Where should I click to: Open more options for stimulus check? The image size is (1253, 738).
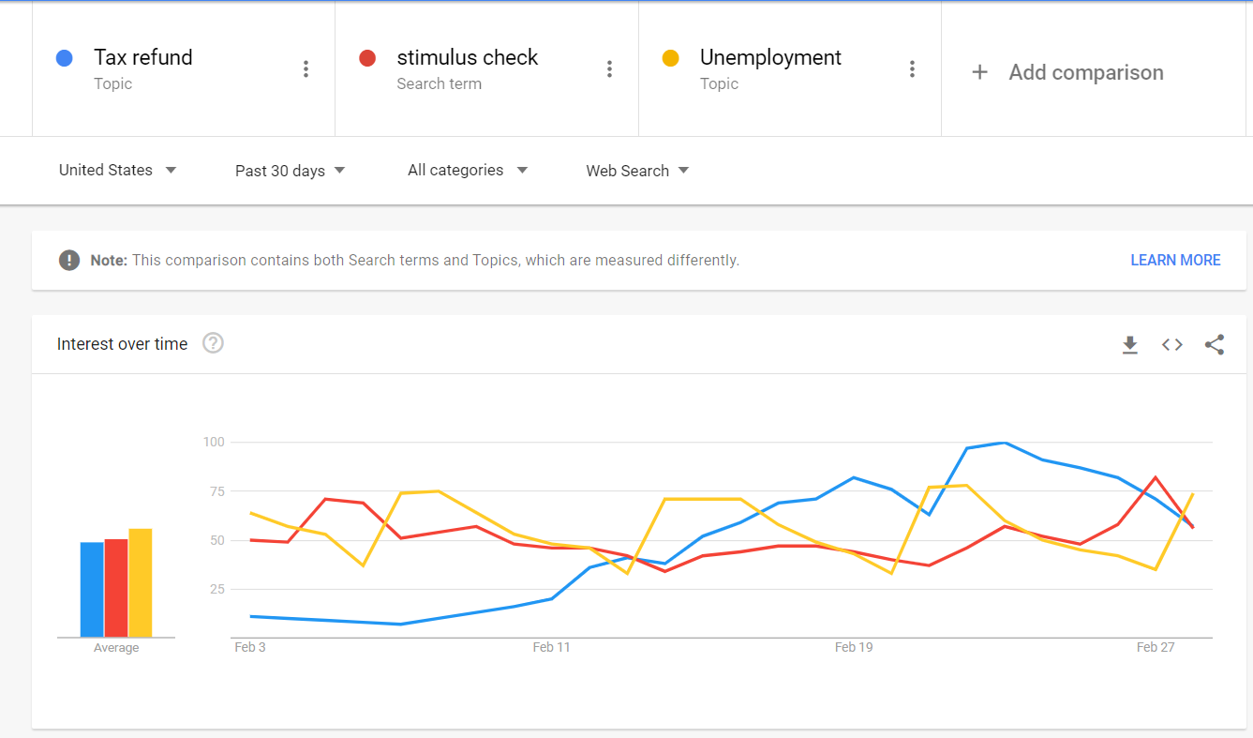[x=609, y=69]
